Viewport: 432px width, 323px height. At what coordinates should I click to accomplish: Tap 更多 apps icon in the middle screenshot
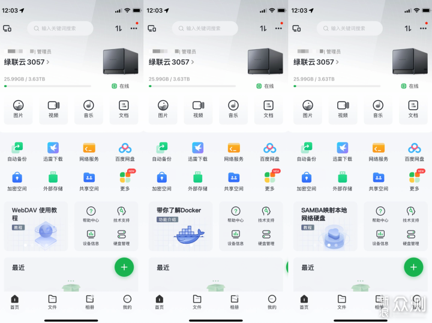270,181
